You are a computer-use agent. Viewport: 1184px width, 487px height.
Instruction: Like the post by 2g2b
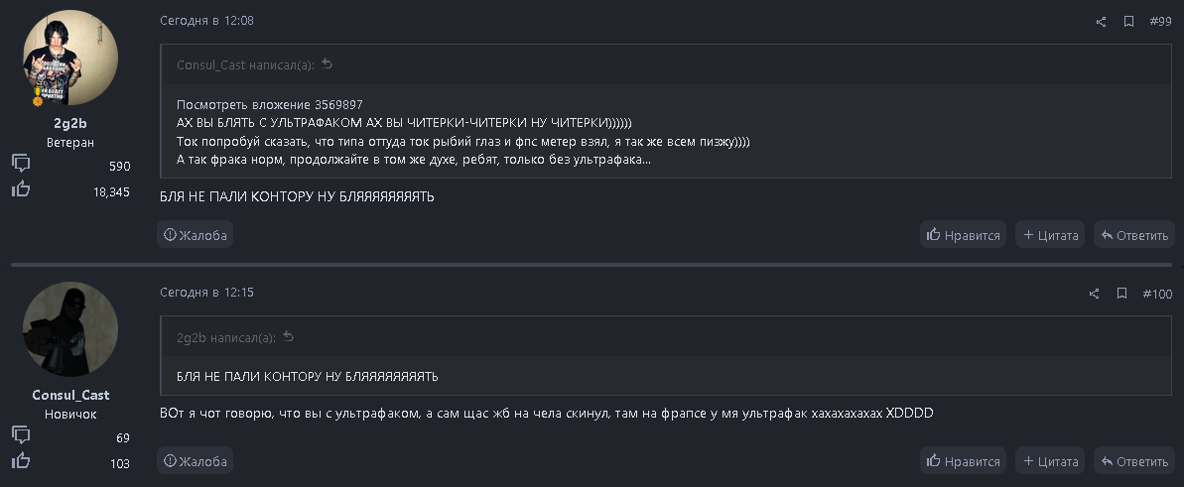pos(963,235)
